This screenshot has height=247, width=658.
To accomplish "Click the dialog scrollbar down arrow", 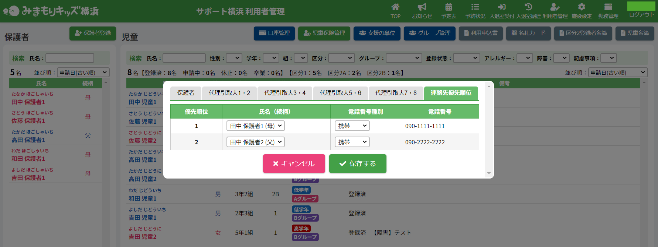I will click(489, 173).
